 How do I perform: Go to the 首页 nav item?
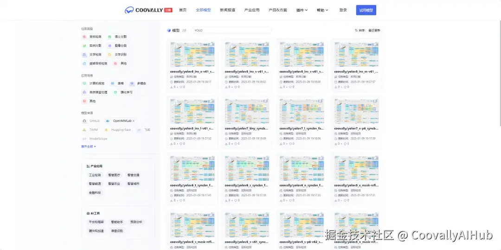tap(183, 10)
